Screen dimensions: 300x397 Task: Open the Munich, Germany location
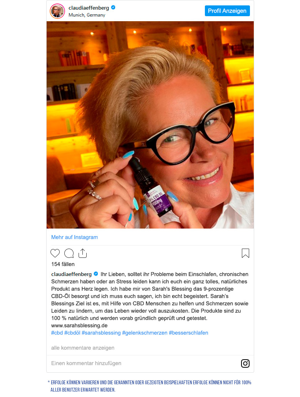87,15
